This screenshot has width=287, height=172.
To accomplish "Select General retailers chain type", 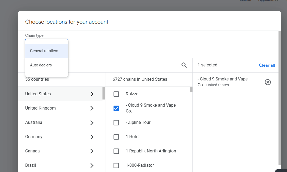I will [x=44, y=51].
